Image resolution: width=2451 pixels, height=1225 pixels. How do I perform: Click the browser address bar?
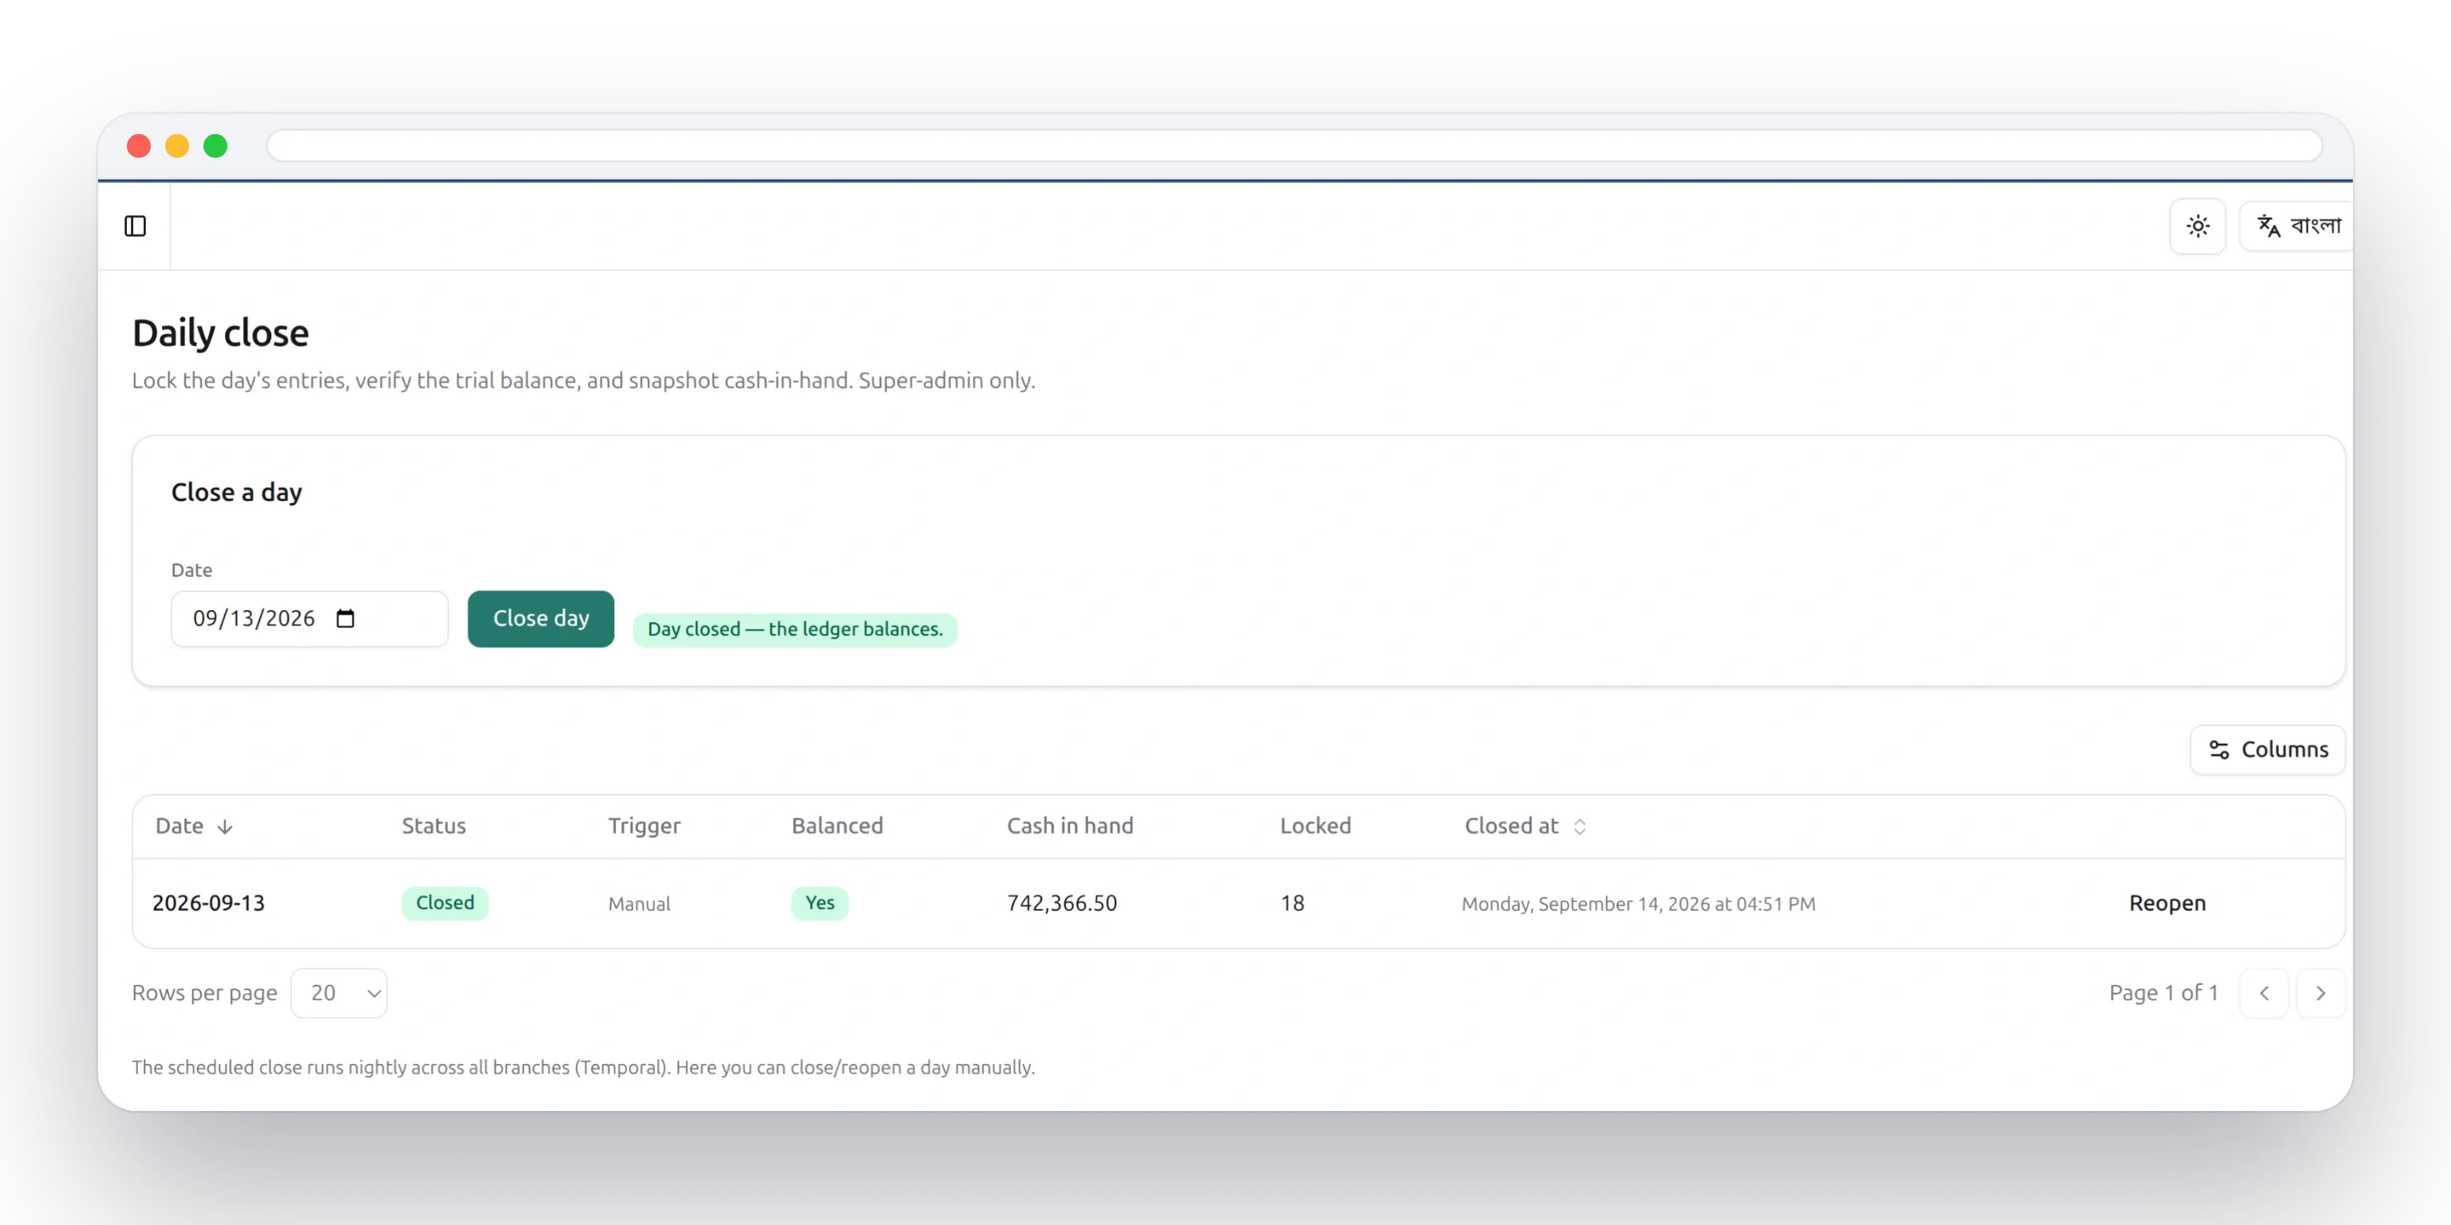1294,145
